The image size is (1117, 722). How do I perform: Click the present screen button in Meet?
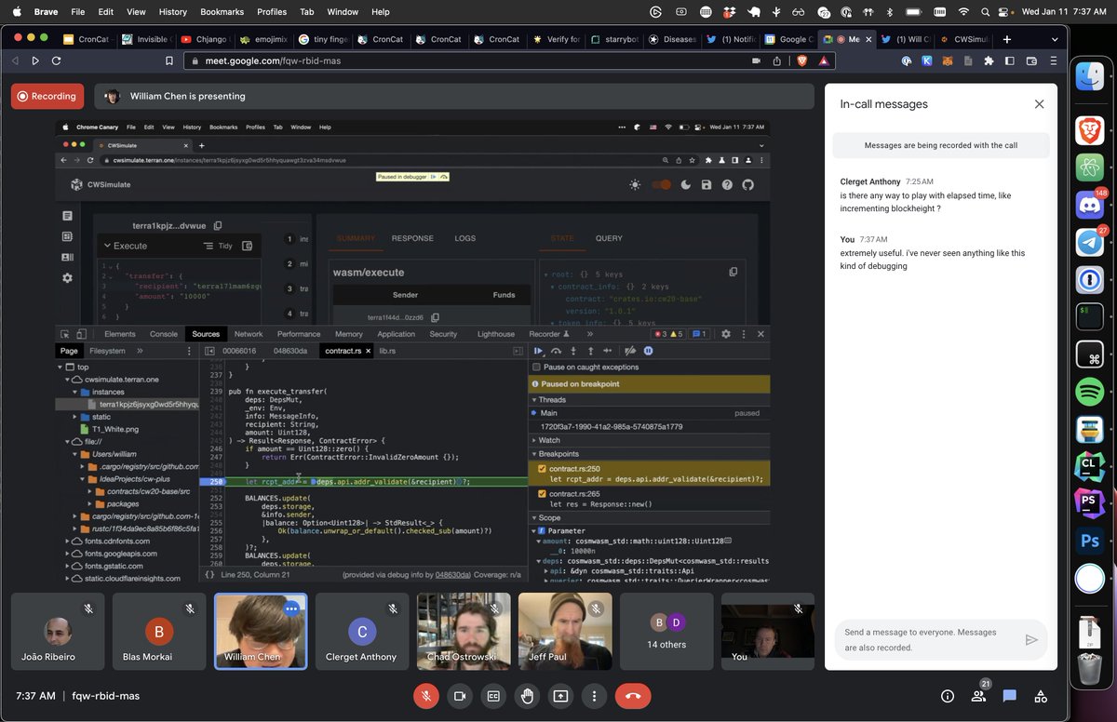coord(560,696)
